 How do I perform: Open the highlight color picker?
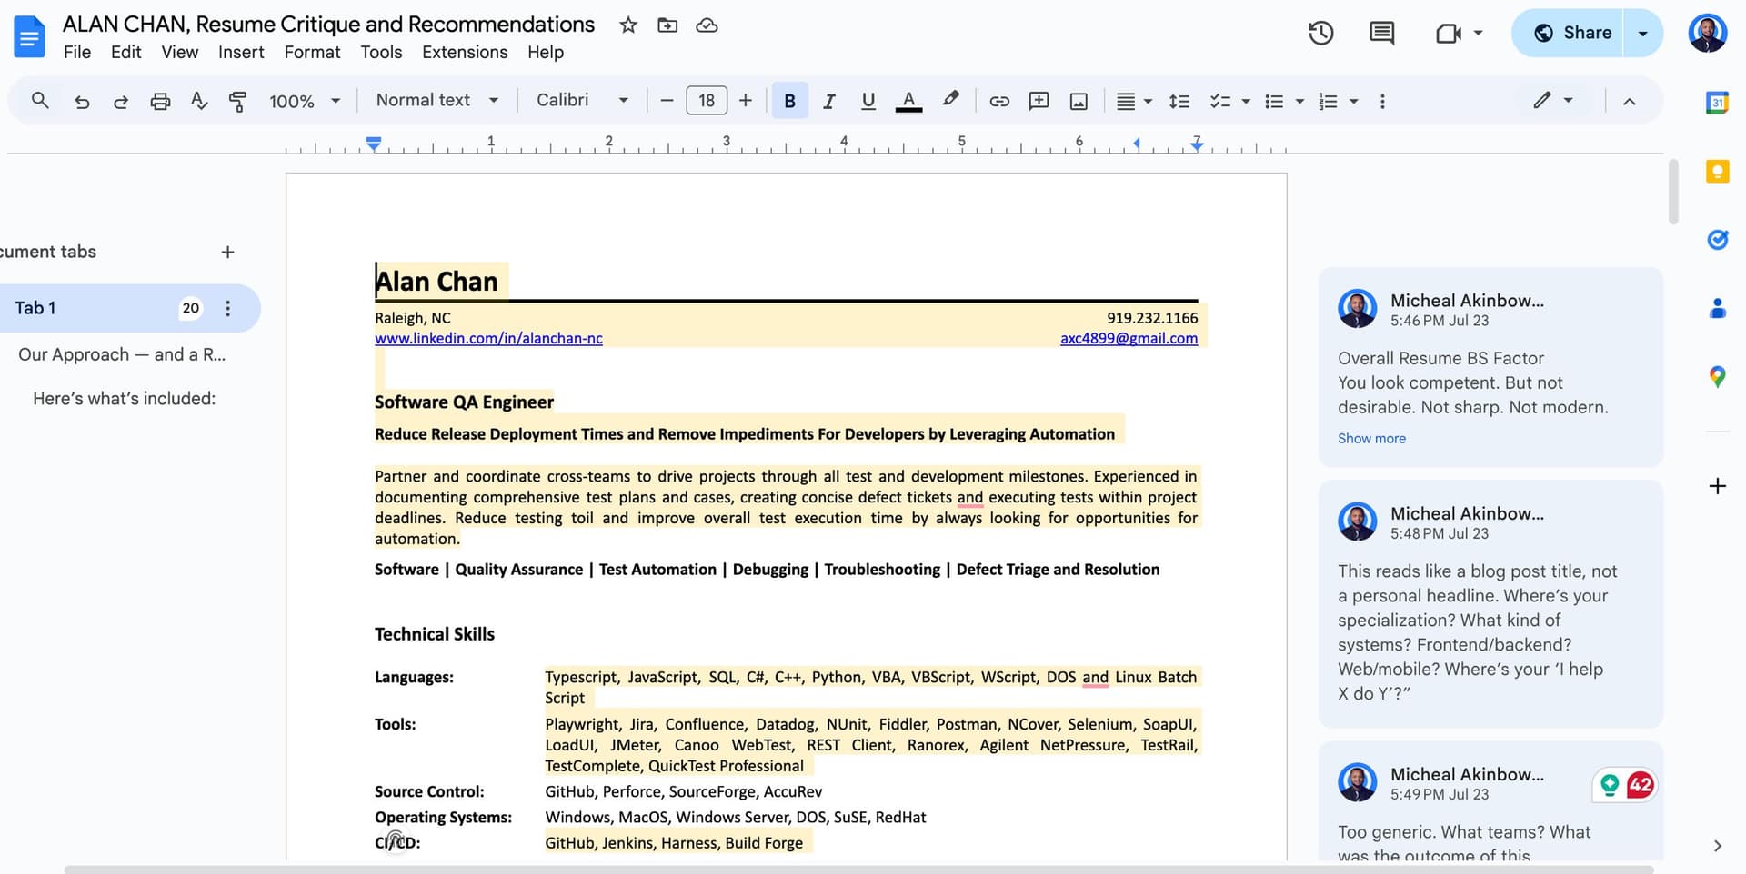(950, 99)
